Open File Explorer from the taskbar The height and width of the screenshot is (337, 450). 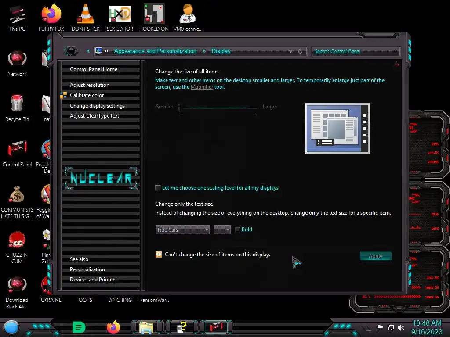[146, 327]
